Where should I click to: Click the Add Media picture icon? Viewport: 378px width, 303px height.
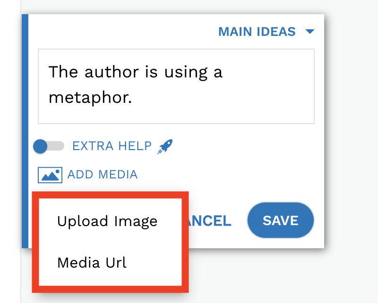(50, 175)
